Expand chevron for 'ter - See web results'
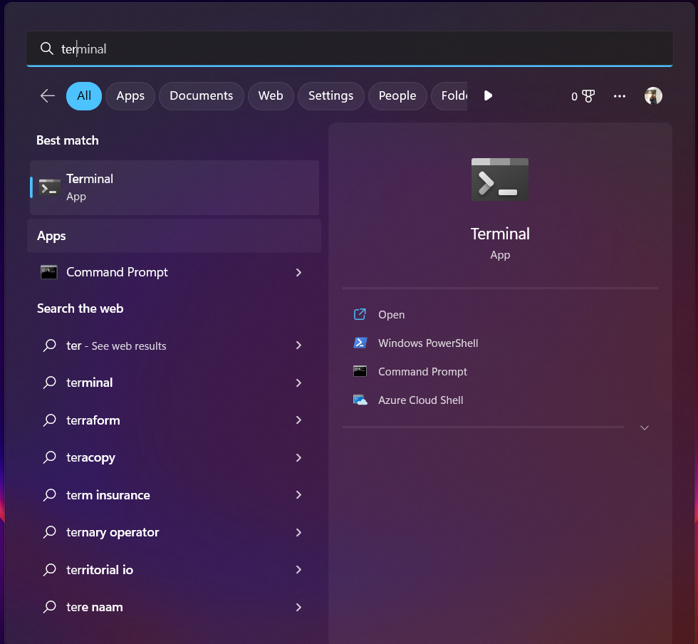Image resolution: width=698 pixels, height=644 pixels. click(x=298, y=346)
